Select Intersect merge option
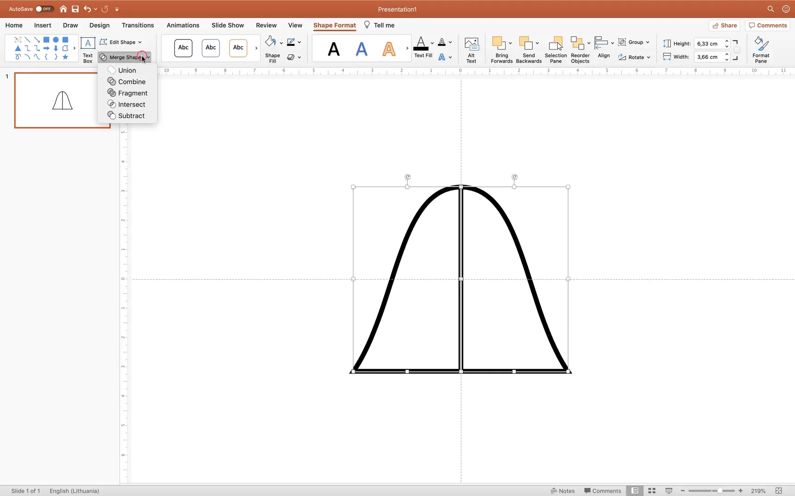This screenshot has width=795, height=496. coord(132,105)
